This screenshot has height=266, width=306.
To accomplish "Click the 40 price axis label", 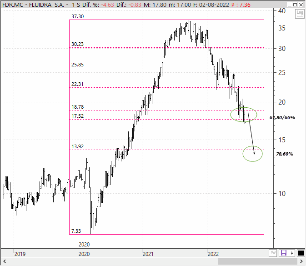I will [282, 11].
